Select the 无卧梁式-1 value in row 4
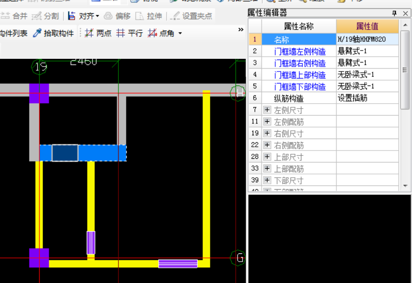The height and width of the screenshot is (283, 412). [367, 74]
